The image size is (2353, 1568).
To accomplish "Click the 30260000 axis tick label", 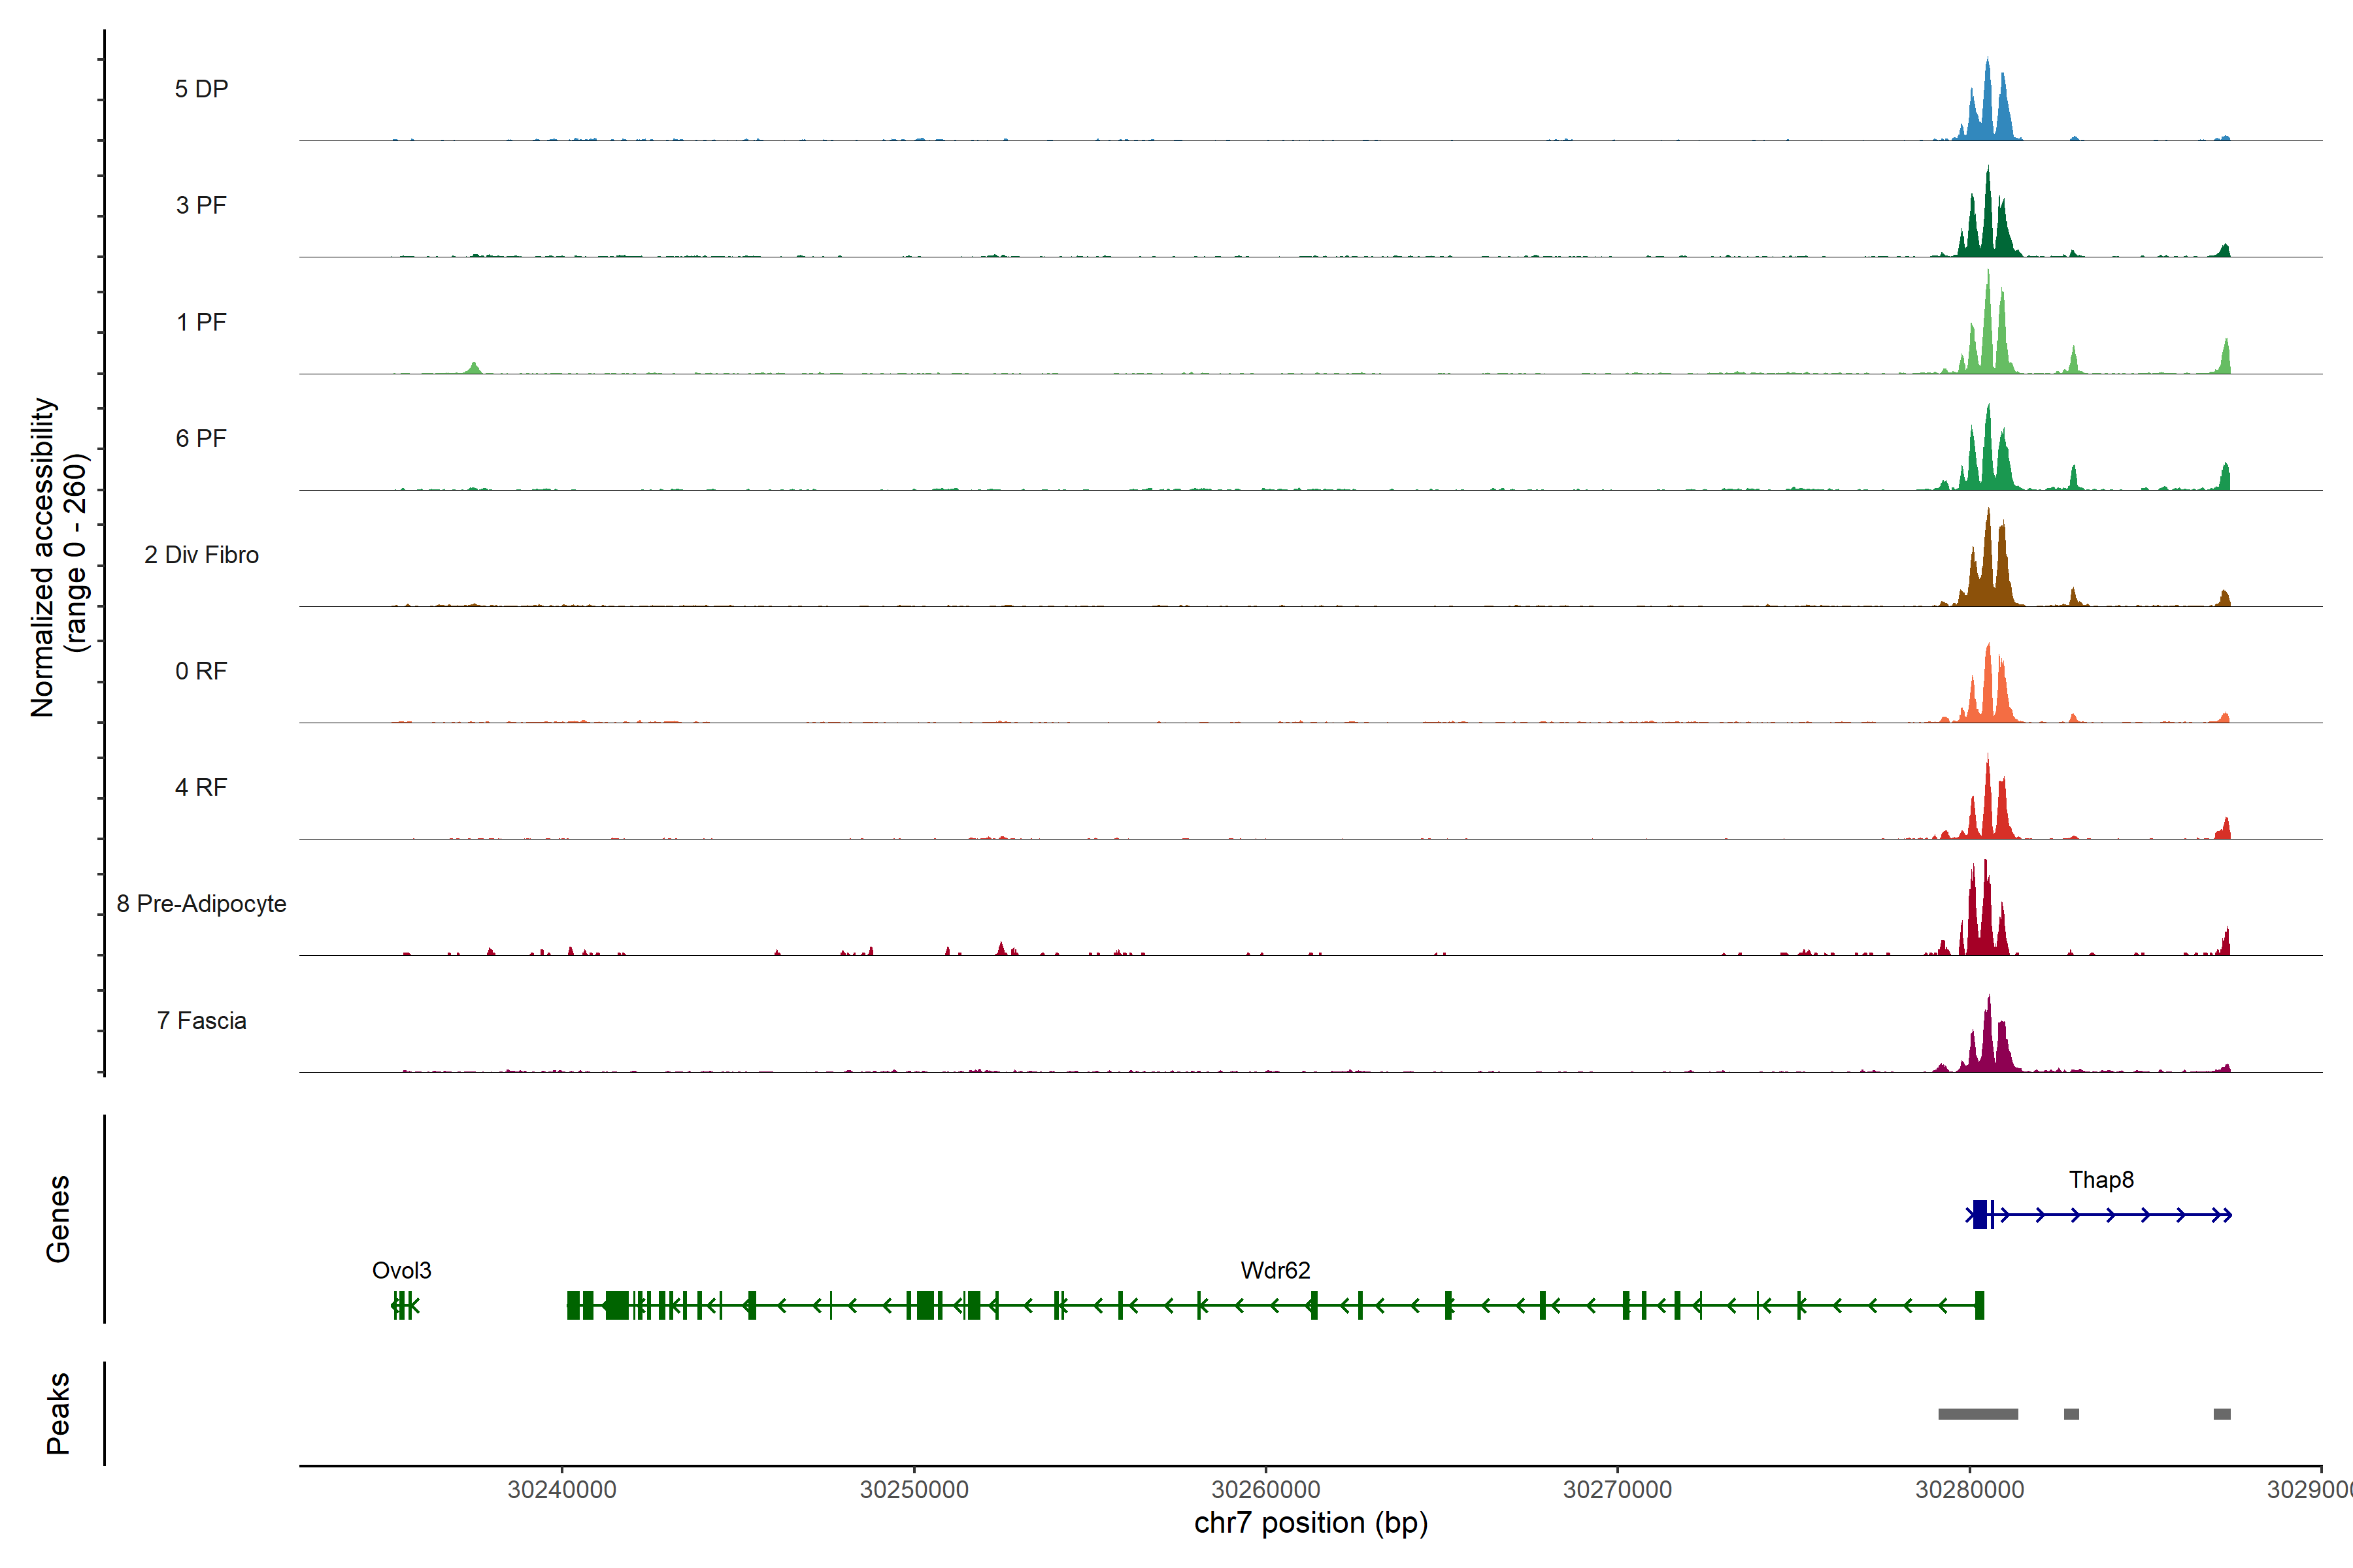I will (x=1265, y=1490).
